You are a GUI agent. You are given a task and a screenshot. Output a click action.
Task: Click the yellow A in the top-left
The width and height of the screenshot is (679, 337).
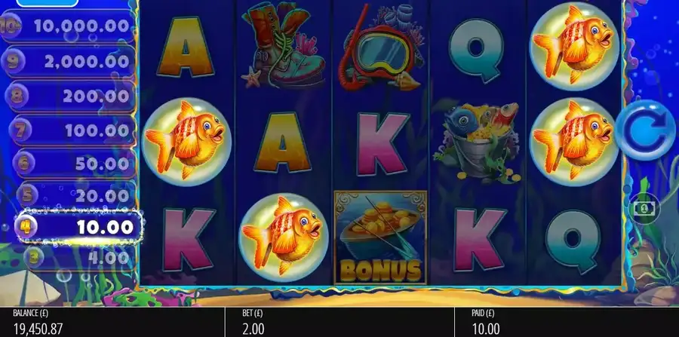coord(186,47)
